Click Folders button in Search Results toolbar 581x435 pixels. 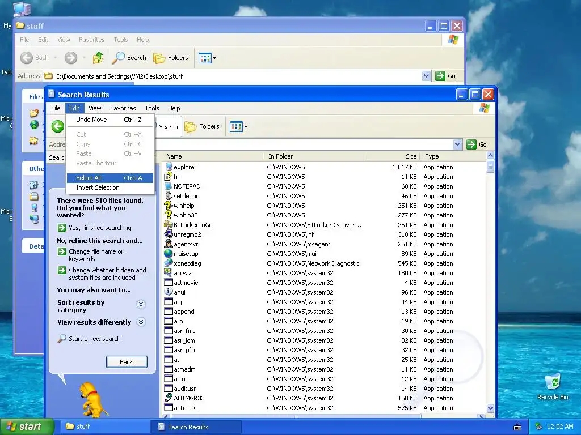(x=203, y=126)
